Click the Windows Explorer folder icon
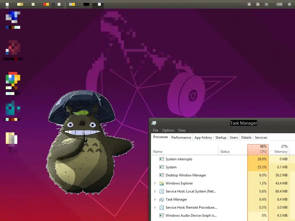This screenshot has height=221, width=295. click(x=161, y=183)
